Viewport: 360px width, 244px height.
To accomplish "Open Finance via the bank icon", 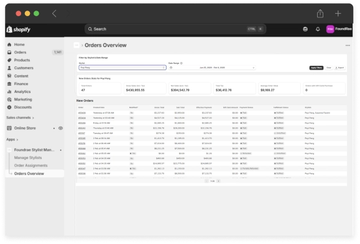I will (9, 84).
